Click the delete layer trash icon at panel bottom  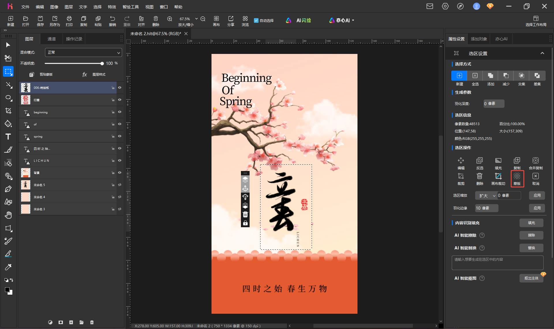point(92,322)
